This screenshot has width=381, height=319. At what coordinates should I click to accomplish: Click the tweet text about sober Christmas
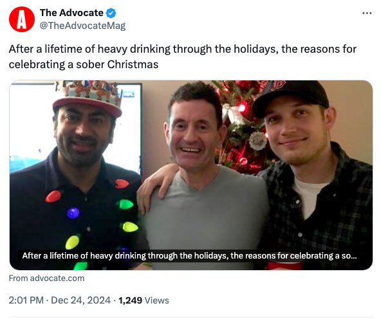[183, 57]
